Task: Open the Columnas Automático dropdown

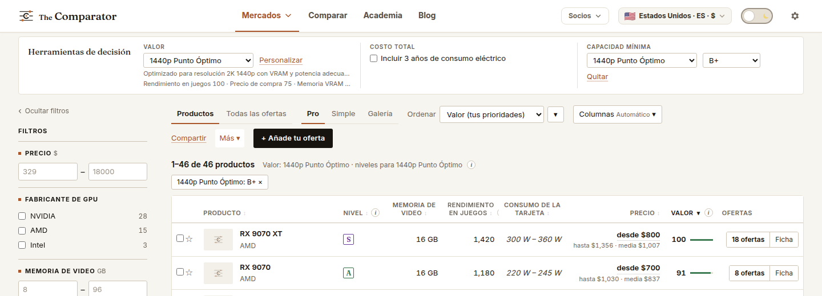Action: (618, 114)
